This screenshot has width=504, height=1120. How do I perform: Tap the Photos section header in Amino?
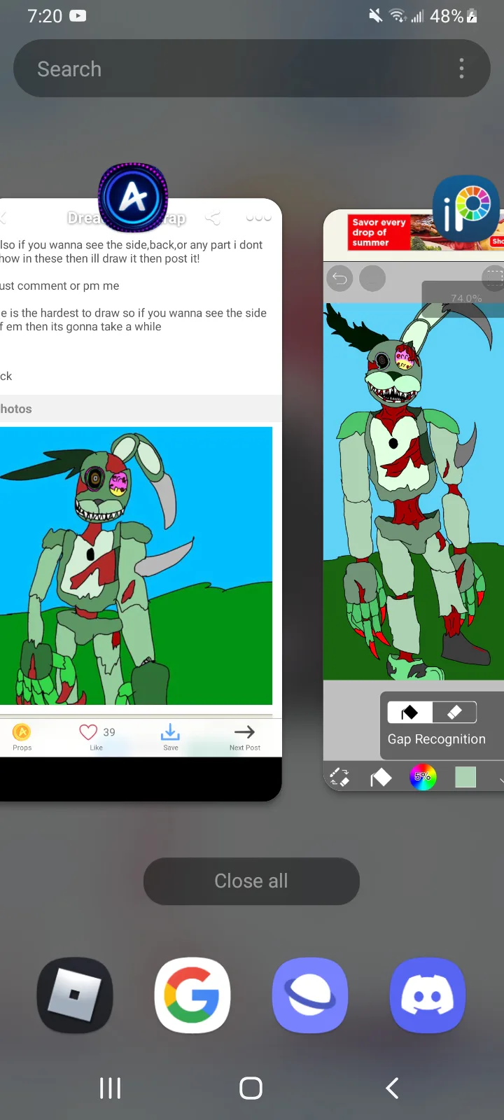[x=141, y=409]
